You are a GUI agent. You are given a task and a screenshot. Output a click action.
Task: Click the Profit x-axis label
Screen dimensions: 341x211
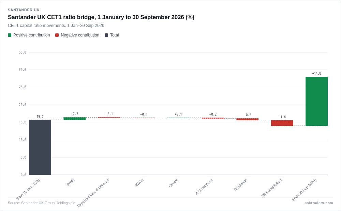[71, 182]
